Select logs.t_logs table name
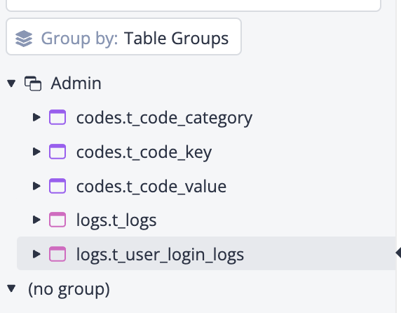 (x=116, y=220)
